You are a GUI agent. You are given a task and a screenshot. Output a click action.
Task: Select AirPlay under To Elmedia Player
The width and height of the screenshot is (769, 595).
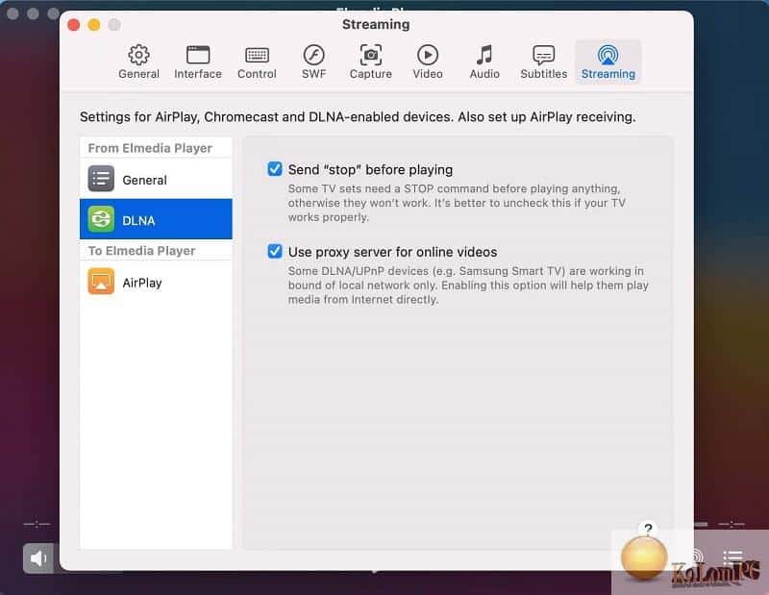tap(156, 282)
